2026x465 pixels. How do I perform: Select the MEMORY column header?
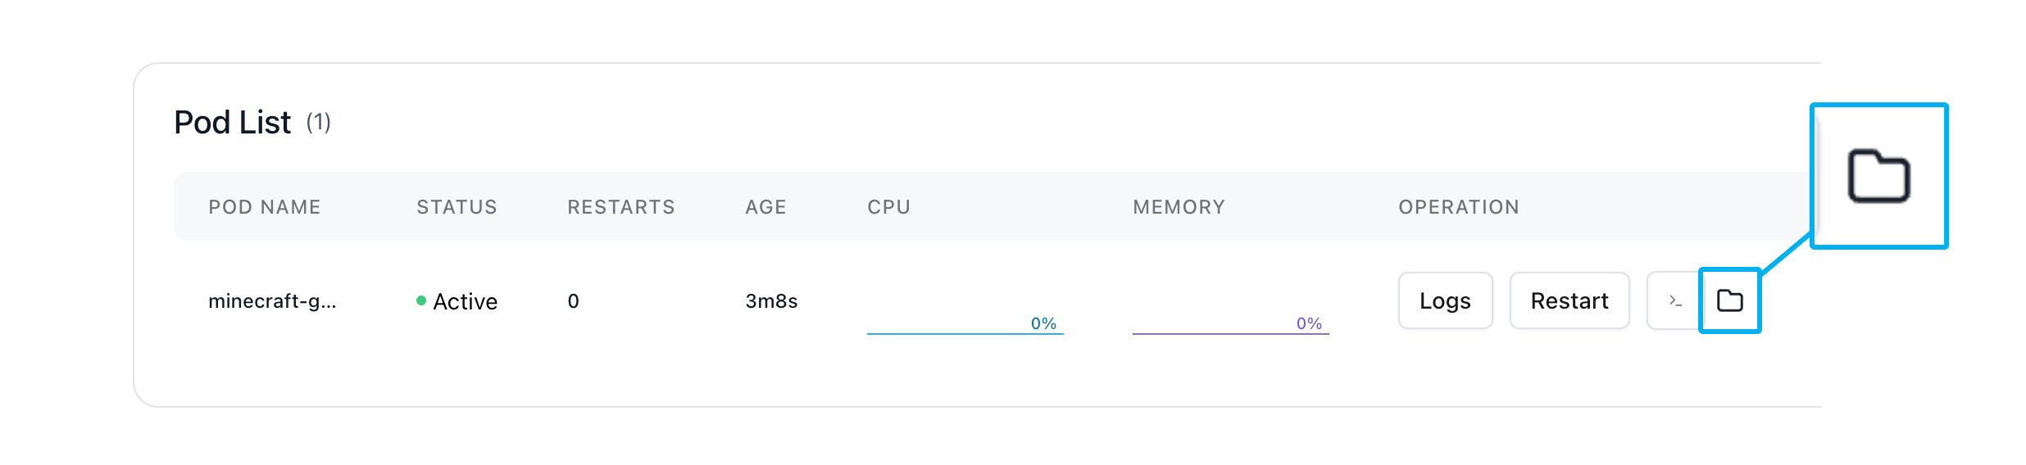pos(1179,207)
